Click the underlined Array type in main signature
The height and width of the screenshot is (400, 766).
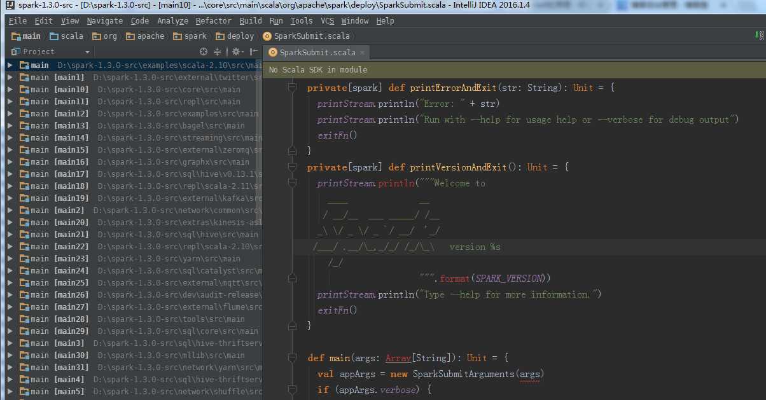pos(398,358)
